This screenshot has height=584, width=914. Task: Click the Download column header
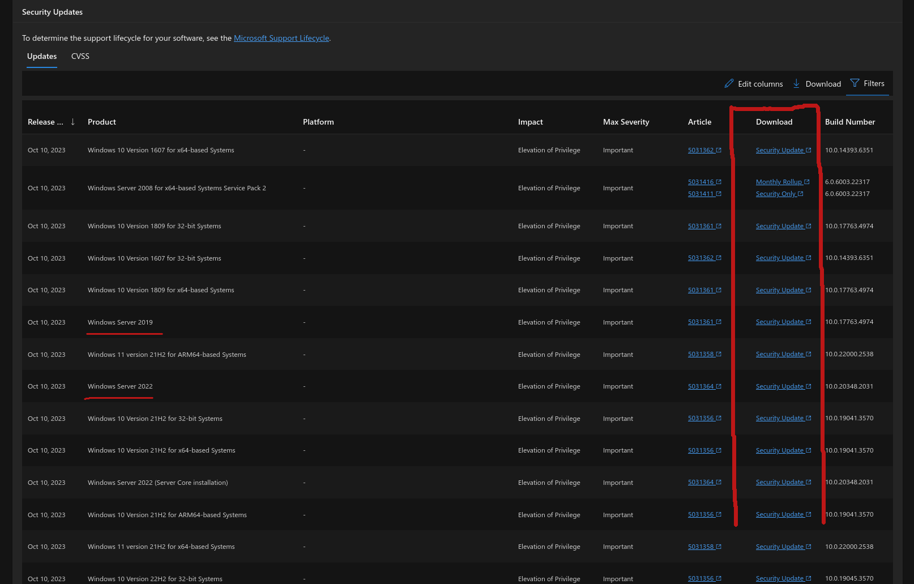pyautogui.click(x=774, y=122)
